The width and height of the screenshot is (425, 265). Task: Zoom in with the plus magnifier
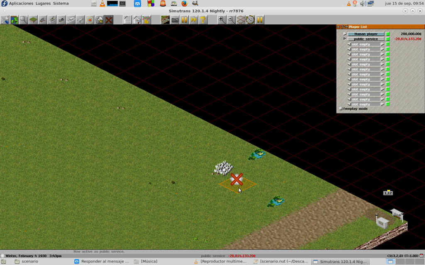coord(222,20)
